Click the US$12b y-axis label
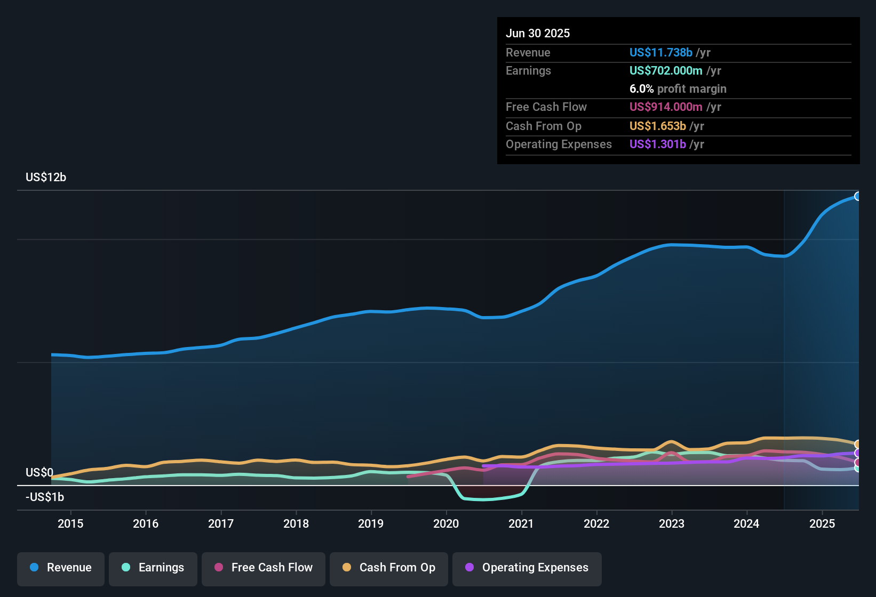Image resolution: width=876 pixels, height=597 pixels. point(46,178)
